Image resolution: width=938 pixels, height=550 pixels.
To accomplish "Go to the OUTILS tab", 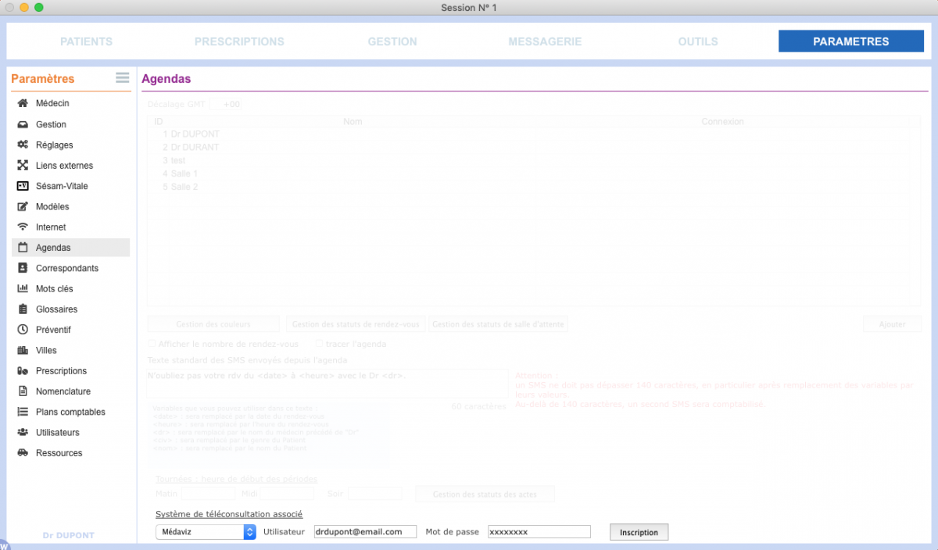I will point(698,41).
